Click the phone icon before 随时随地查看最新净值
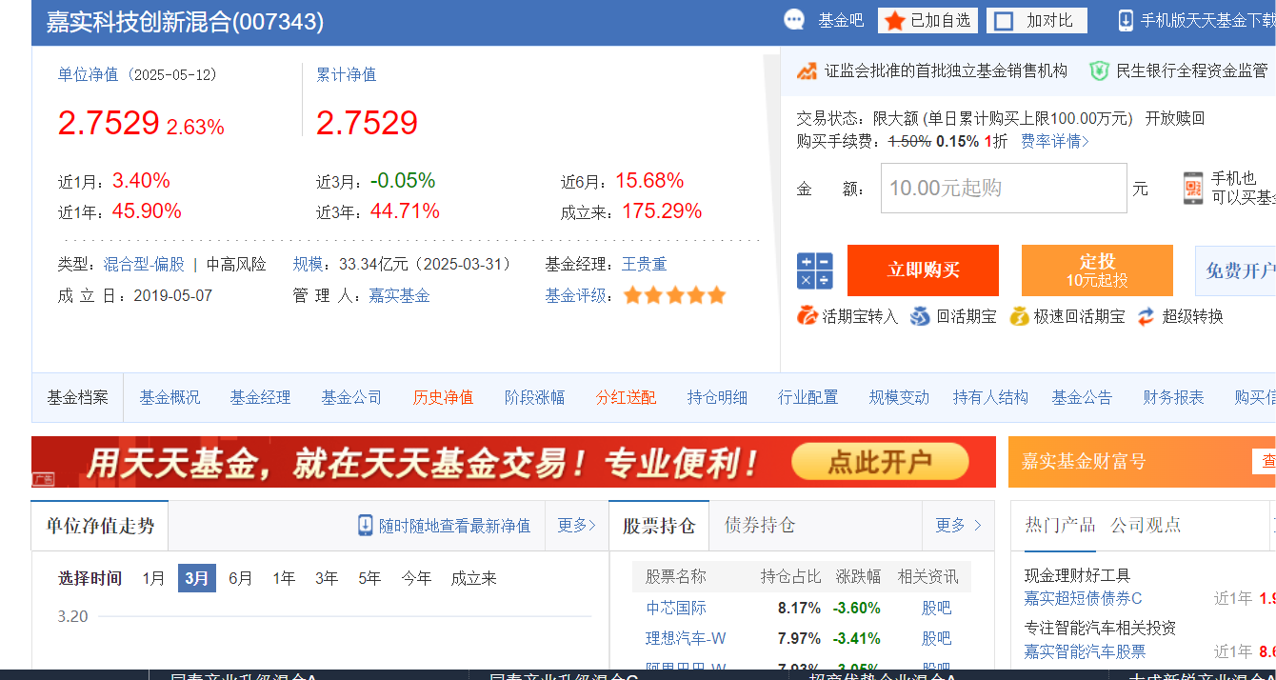This screenshot has height=680, width=1276. coord(366,525)
